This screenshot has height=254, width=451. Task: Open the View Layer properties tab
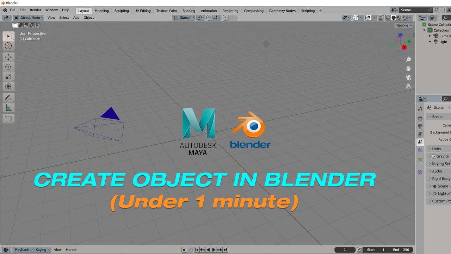click(x=420, y=134)
